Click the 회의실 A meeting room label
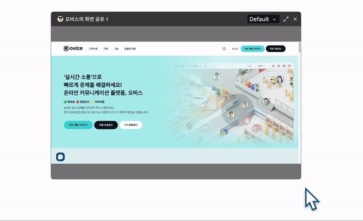 [x=198, y=98]
